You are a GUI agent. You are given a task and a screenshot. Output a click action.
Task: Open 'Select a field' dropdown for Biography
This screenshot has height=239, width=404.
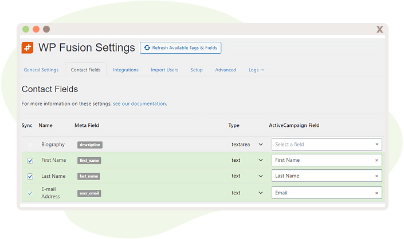(327, 145)
